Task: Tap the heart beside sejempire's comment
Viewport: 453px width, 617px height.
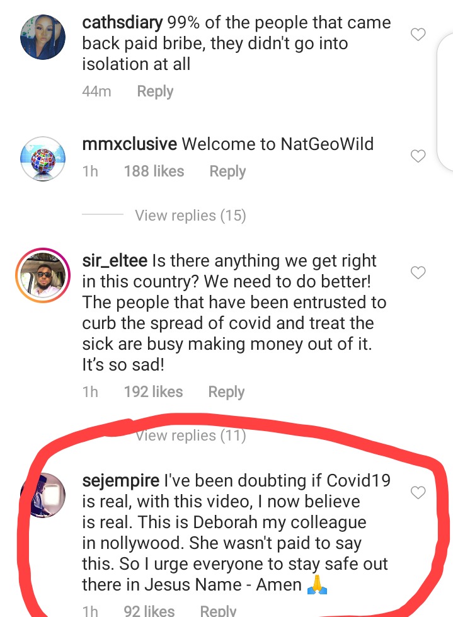Action: (418, 492)
